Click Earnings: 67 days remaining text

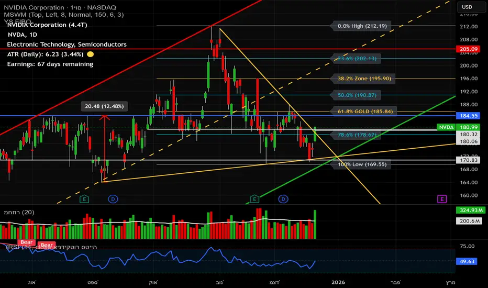click(x=50, y=64)
